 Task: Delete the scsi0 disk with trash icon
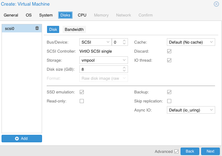coord(37,28)
